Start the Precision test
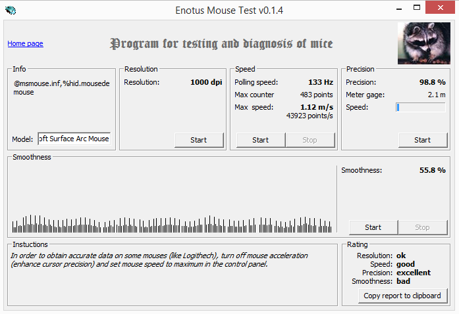Screen dimensions: 459x314 tap(423, 140)
